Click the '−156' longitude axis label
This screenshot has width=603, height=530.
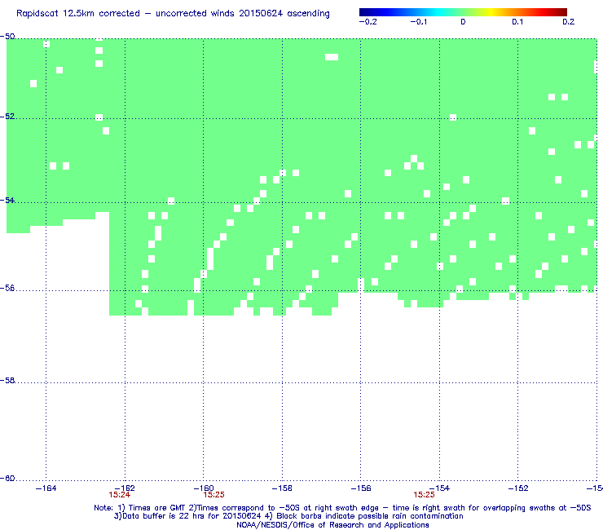361,488
